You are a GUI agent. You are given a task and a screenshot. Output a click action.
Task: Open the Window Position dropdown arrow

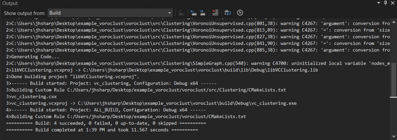(x=378, y=3)
